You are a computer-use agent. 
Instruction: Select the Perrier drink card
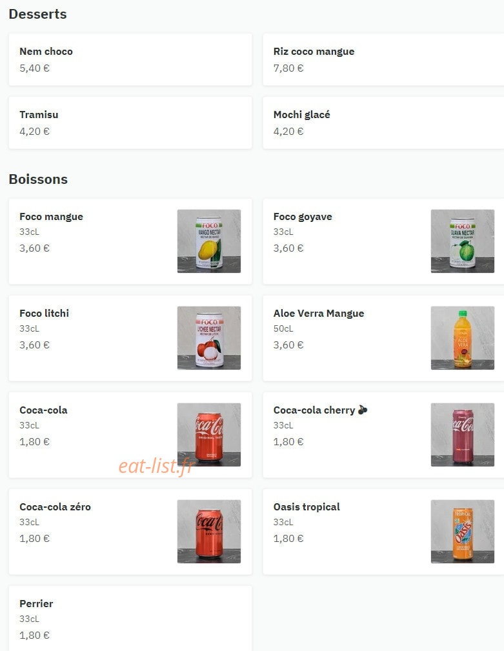click(x=130, y=619)
